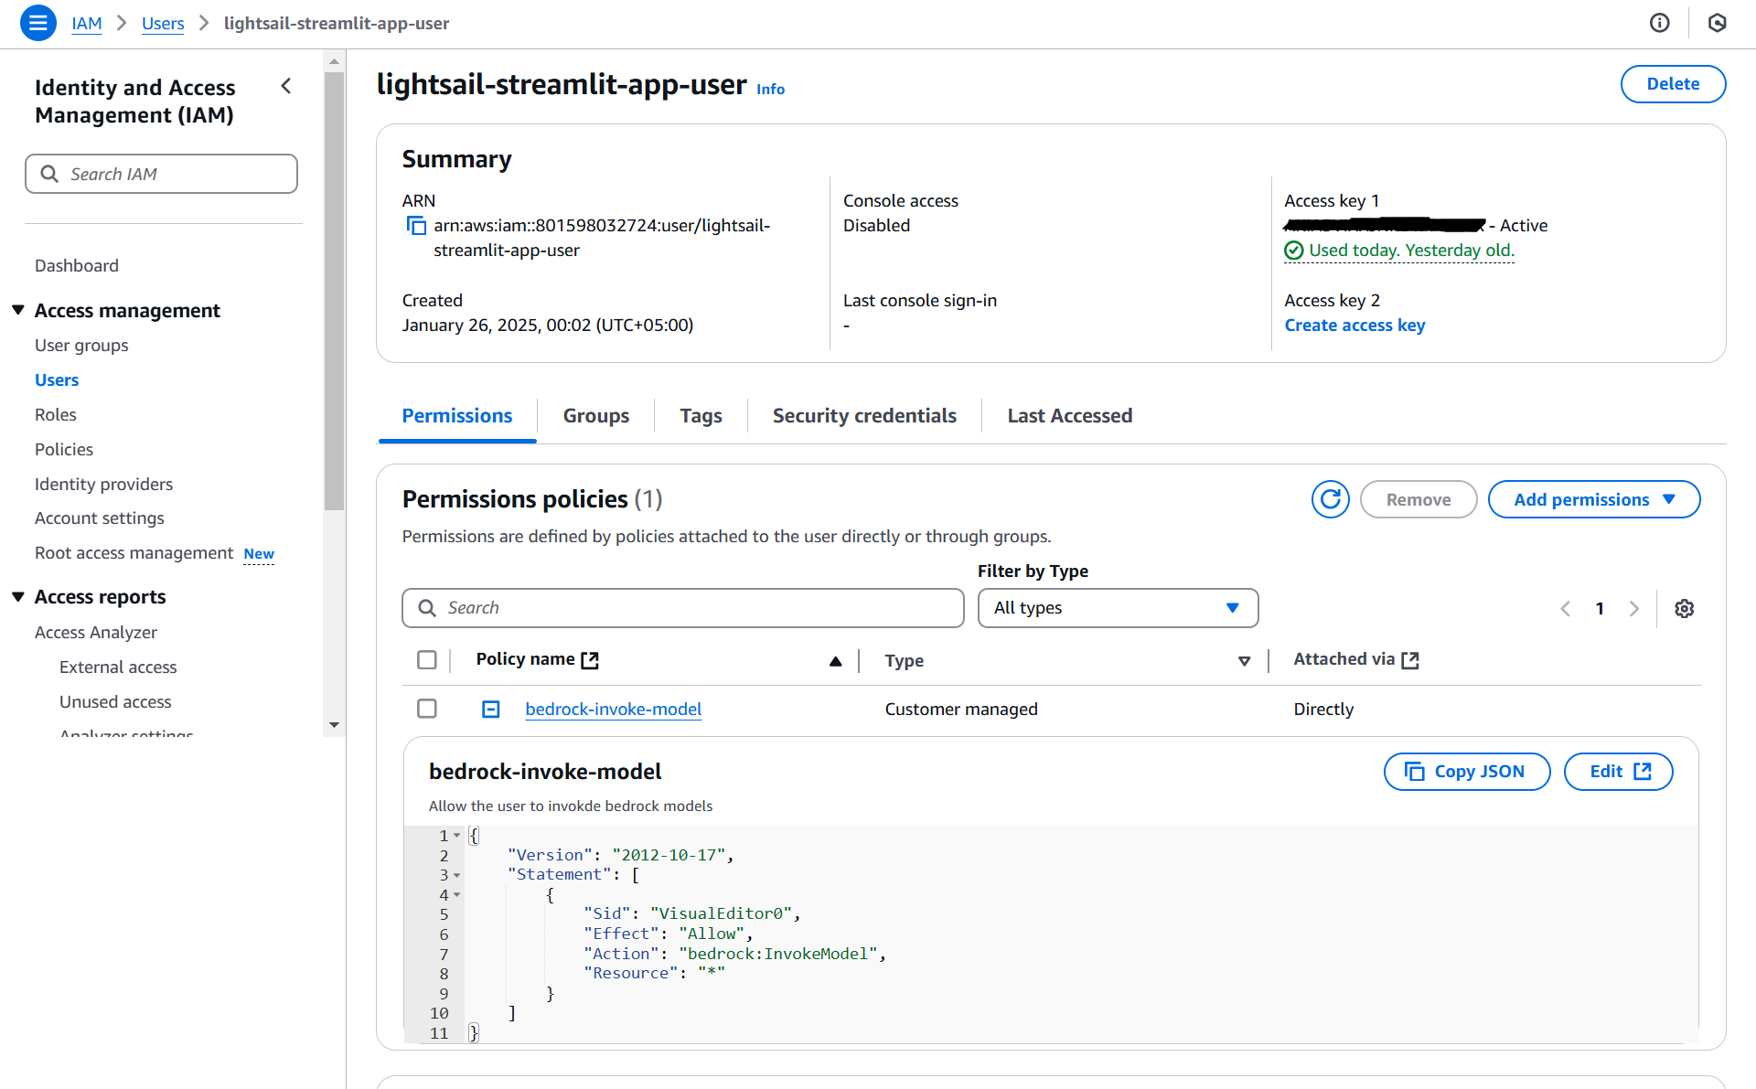Sort ascending by Policy name arrow
This screenshot has height=1089, width=1756.
coord(835,661)
